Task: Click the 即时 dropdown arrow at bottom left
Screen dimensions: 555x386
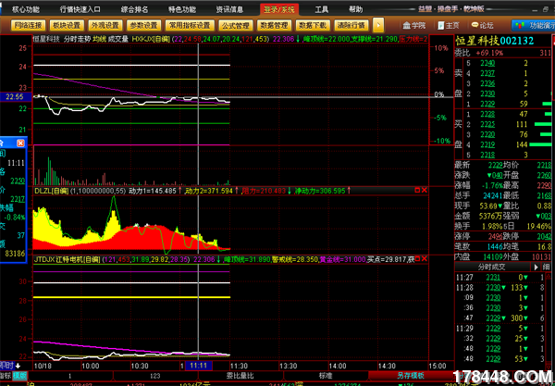Action: point(18,366)
